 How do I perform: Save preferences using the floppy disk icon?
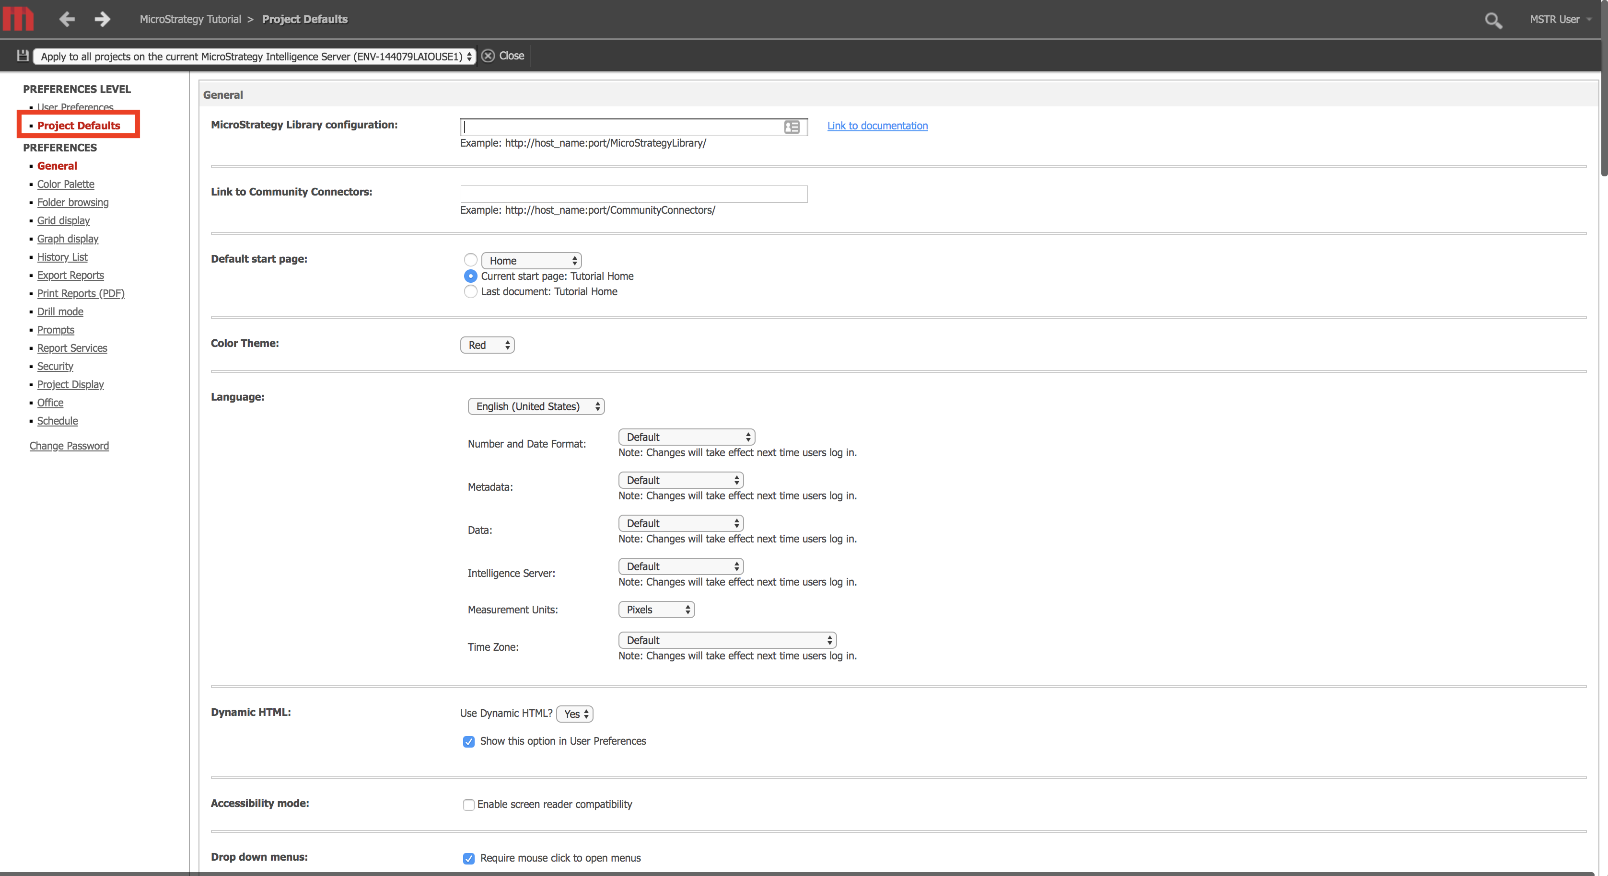tap(22, 56)
